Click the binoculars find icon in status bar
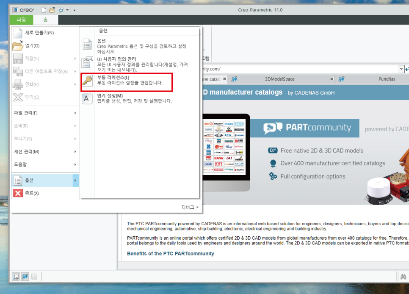This screenshot has height=294, width=409. [x=403, y=276]
